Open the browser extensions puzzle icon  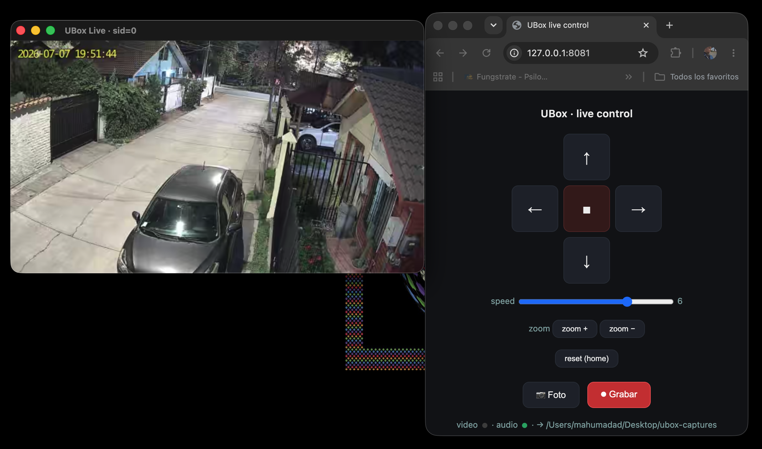[x=675, y=53]
